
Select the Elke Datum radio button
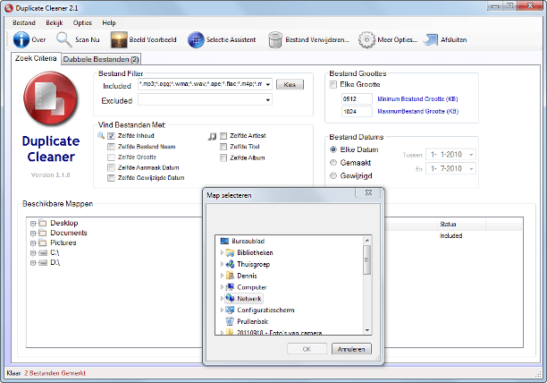tap(333, 149)
